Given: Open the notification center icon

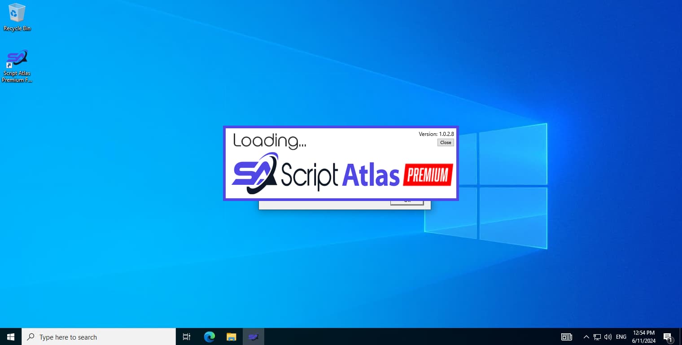Looking at the screenshot, I should pos(668,336).
